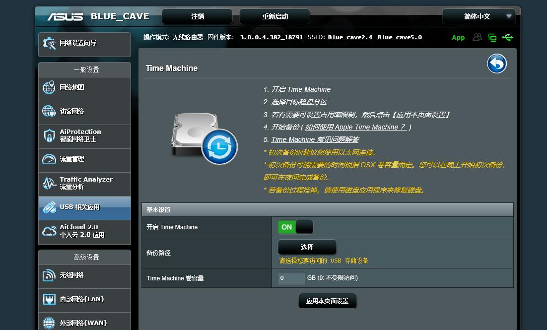Click the 选择 backup path button
547x330 pixels.
(x=307, y=247)
